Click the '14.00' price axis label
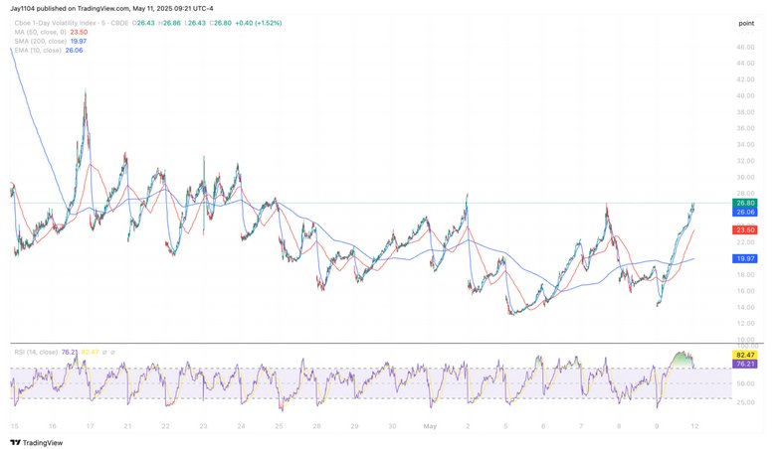This screenshot has height=449, width=780. coord(745,308)
